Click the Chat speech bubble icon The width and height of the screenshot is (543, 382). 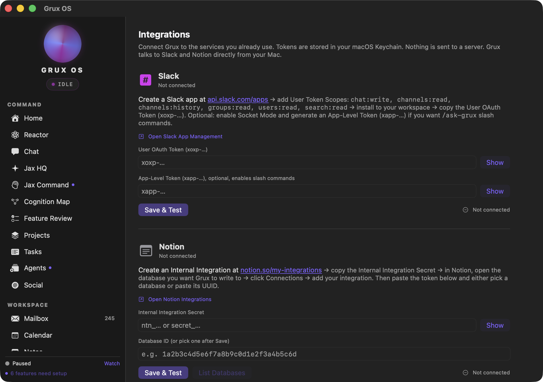click(15, 152)
